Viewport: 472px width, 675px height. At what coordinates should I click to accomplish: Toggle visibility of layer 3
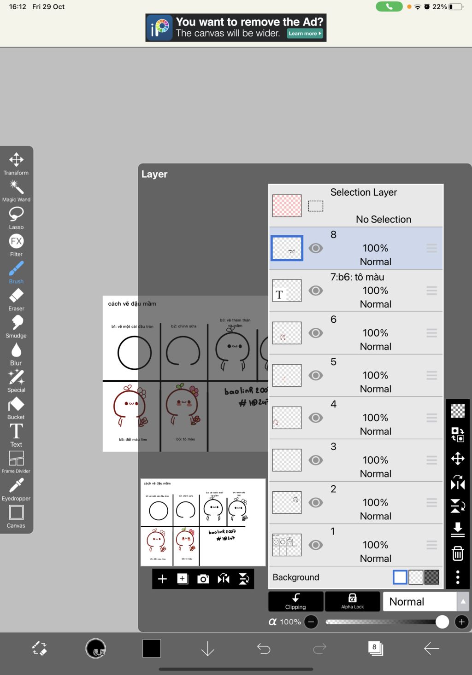(316, 460)
